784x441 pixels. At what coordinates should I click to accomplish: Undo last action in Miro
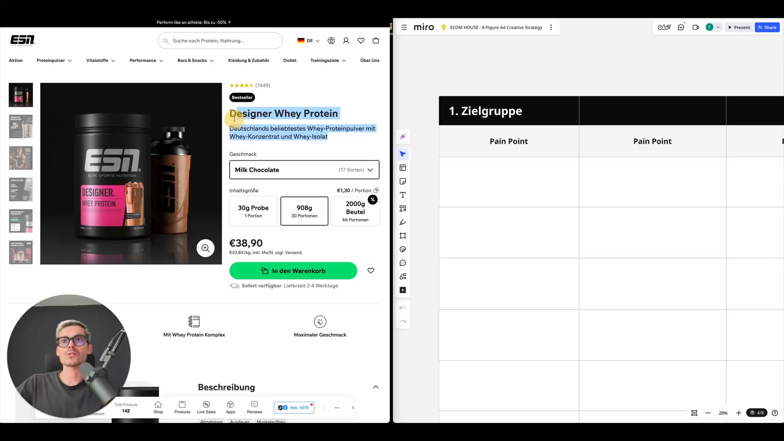click(403, 308)
